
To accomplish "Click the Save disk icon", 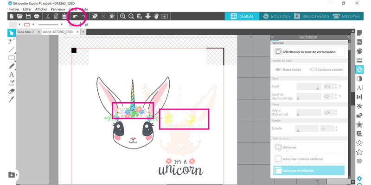I will click(28, 16).
